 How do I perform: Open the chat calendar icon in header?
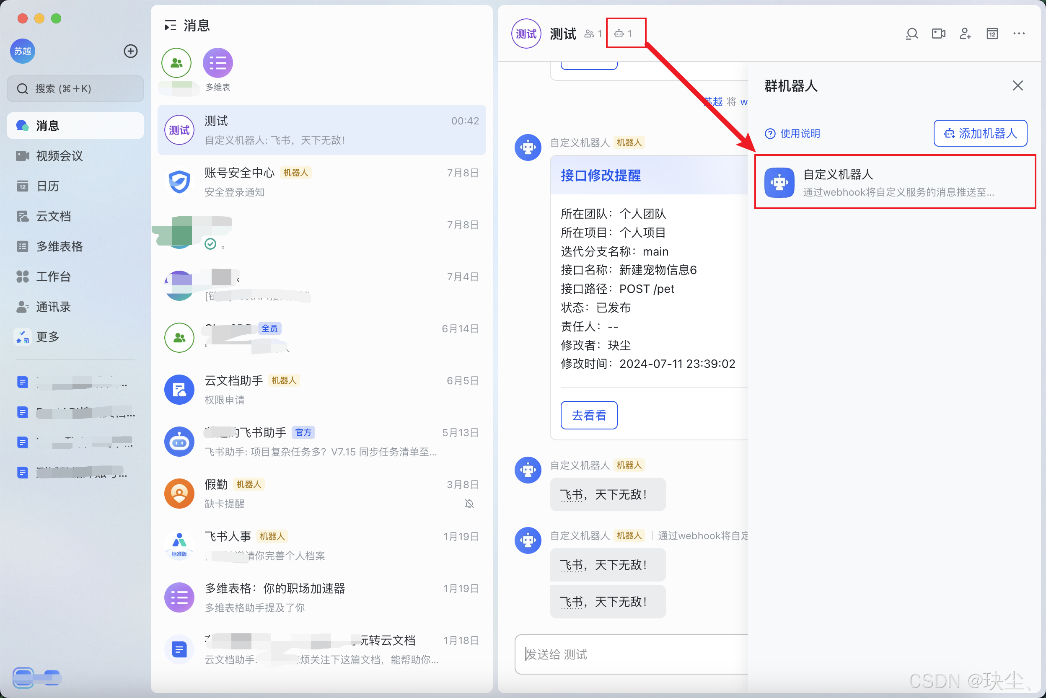point(992,34)
